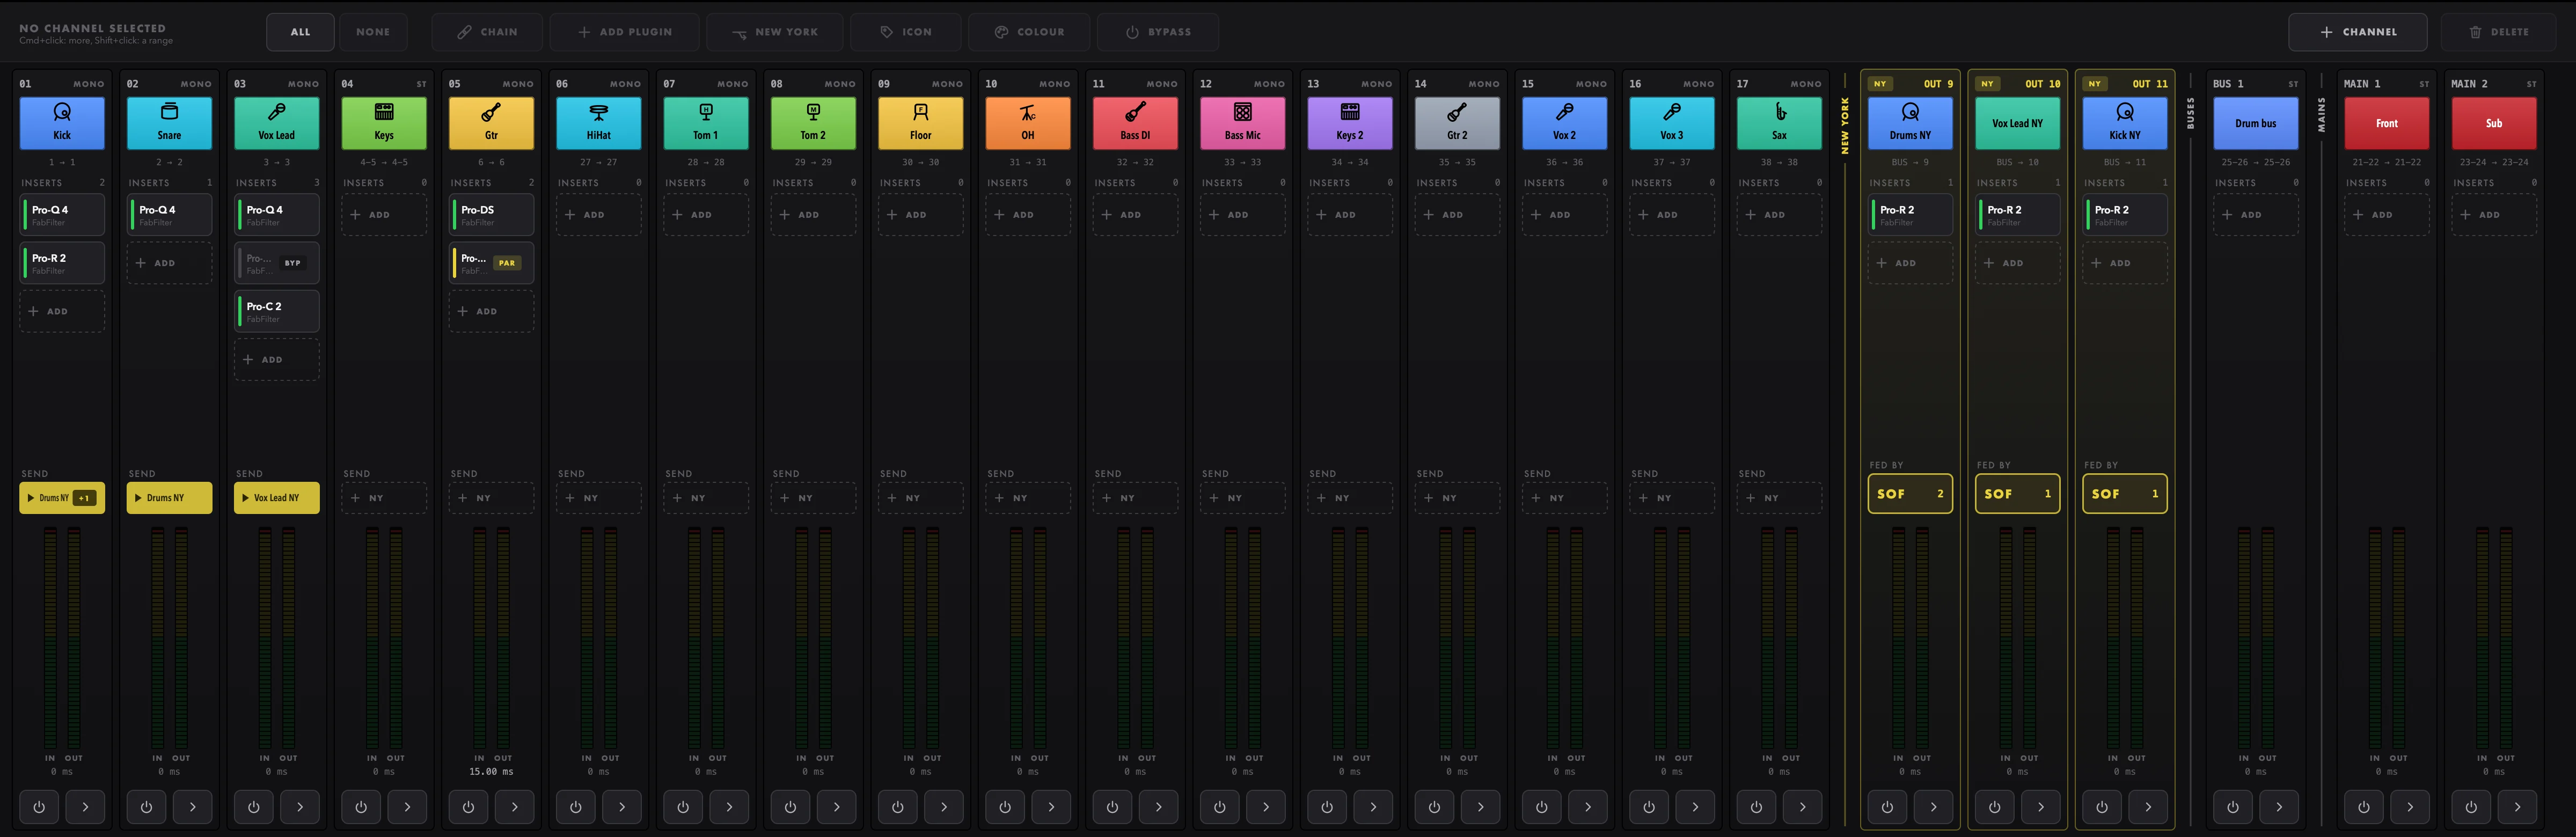Select the Gtr 2 channel tile

pos(1457,123)
